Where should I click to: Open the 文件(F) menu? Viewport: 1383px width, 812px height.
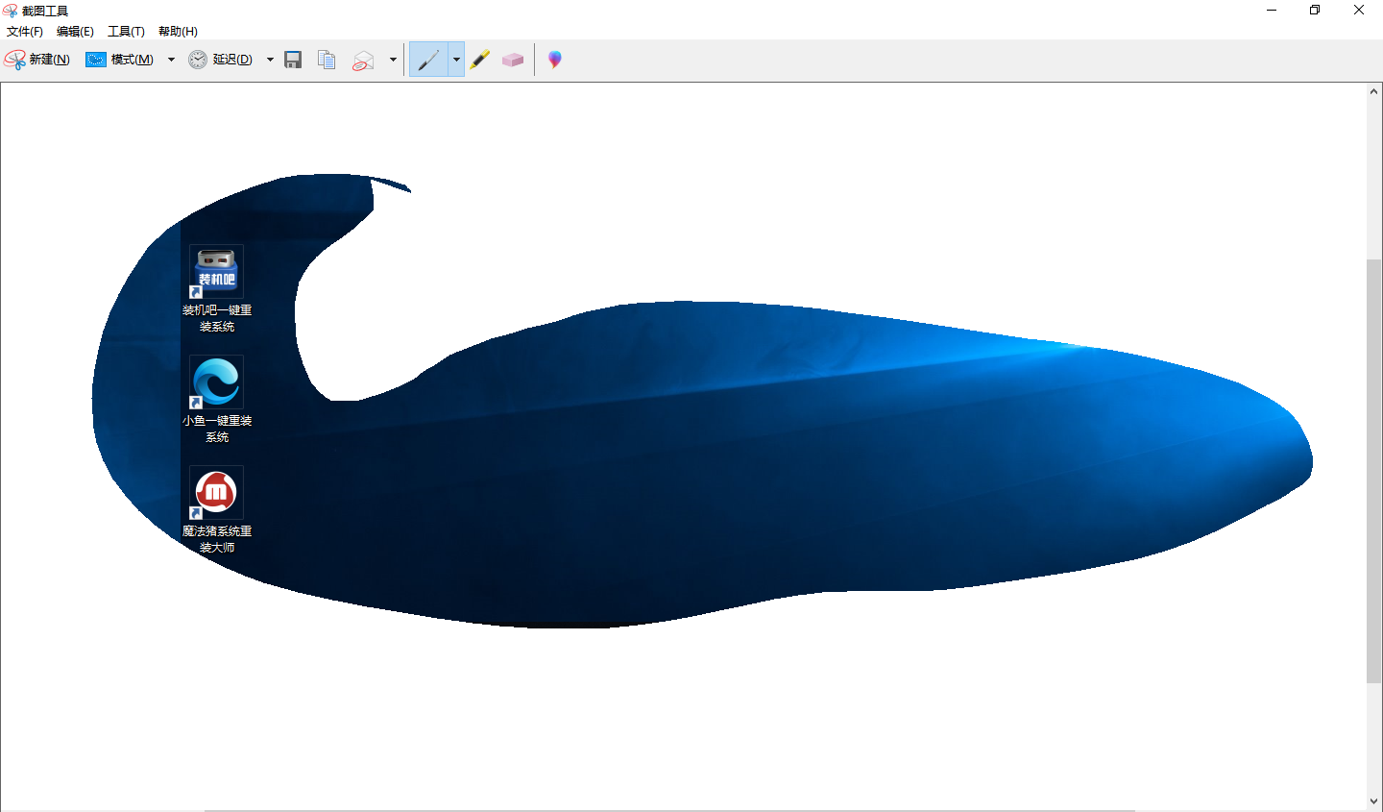point(25,32)
